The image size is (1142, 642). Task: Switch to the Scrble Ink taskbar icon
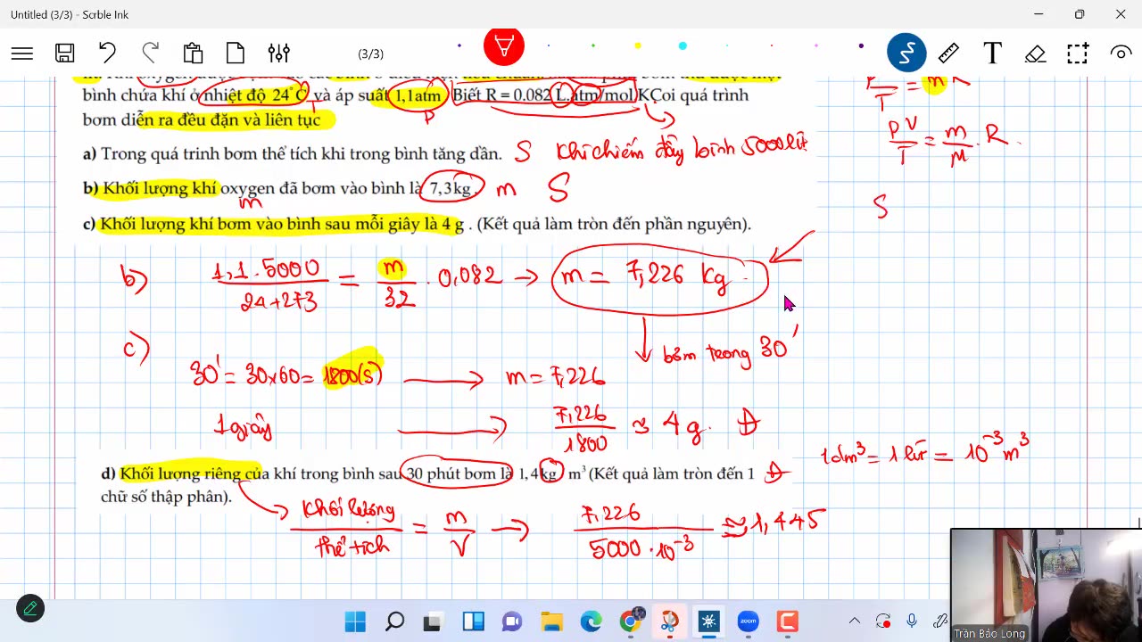[x=709, y=621]
